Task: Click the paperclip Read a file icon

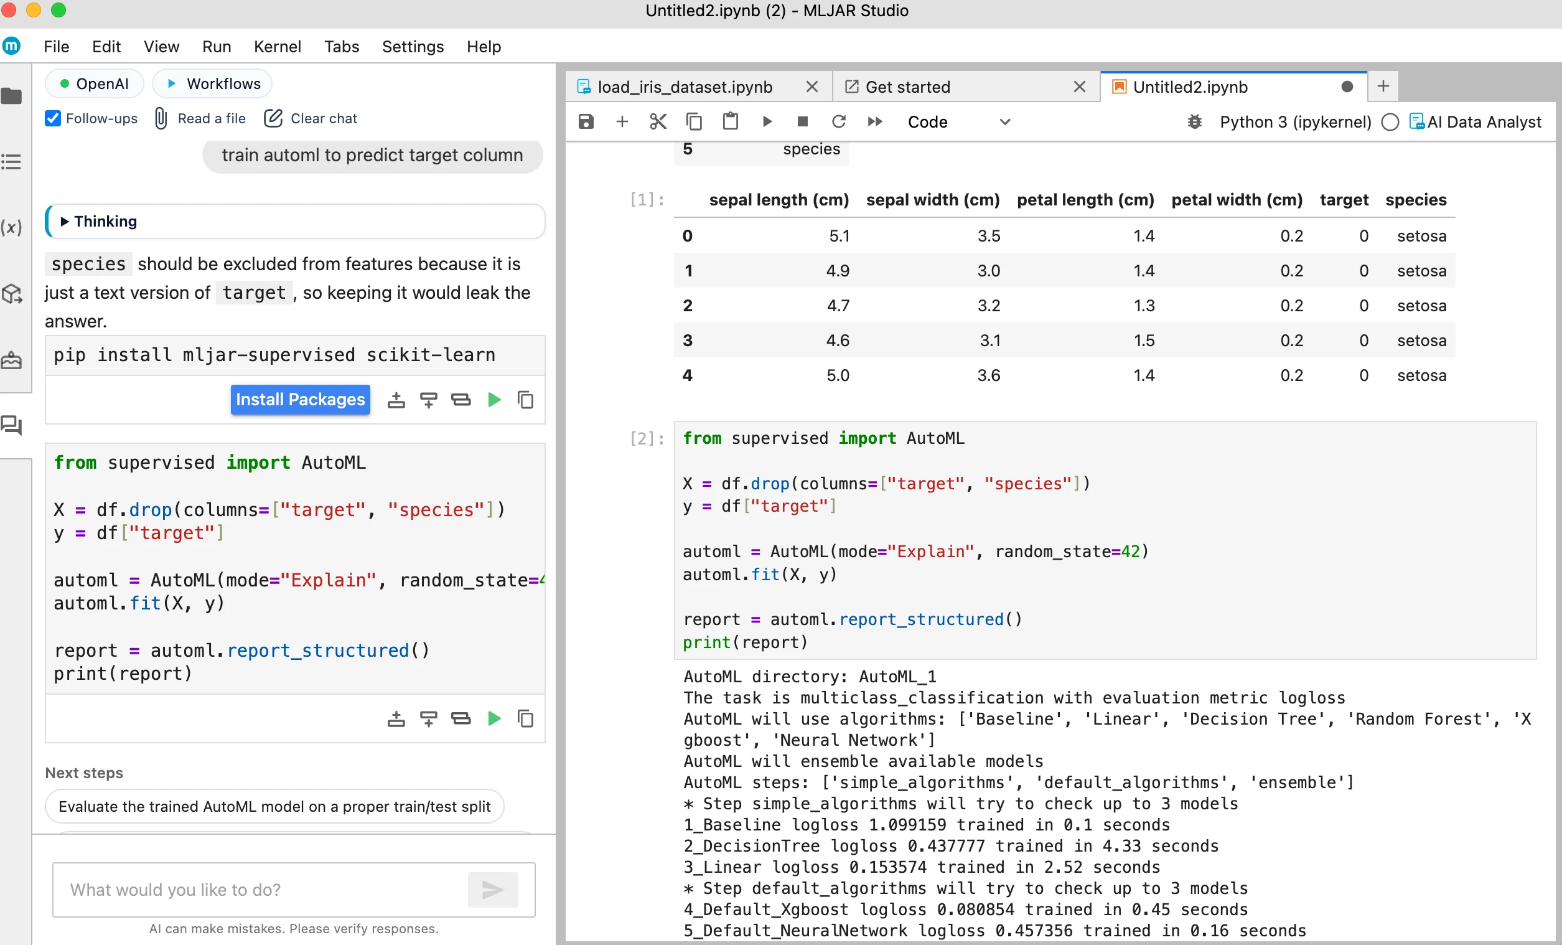Action: (161, 119)
